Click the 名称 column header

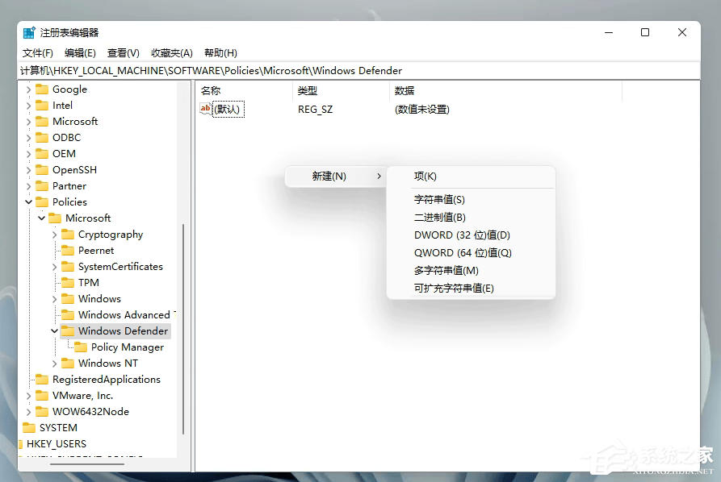click(x=210, y=90)
